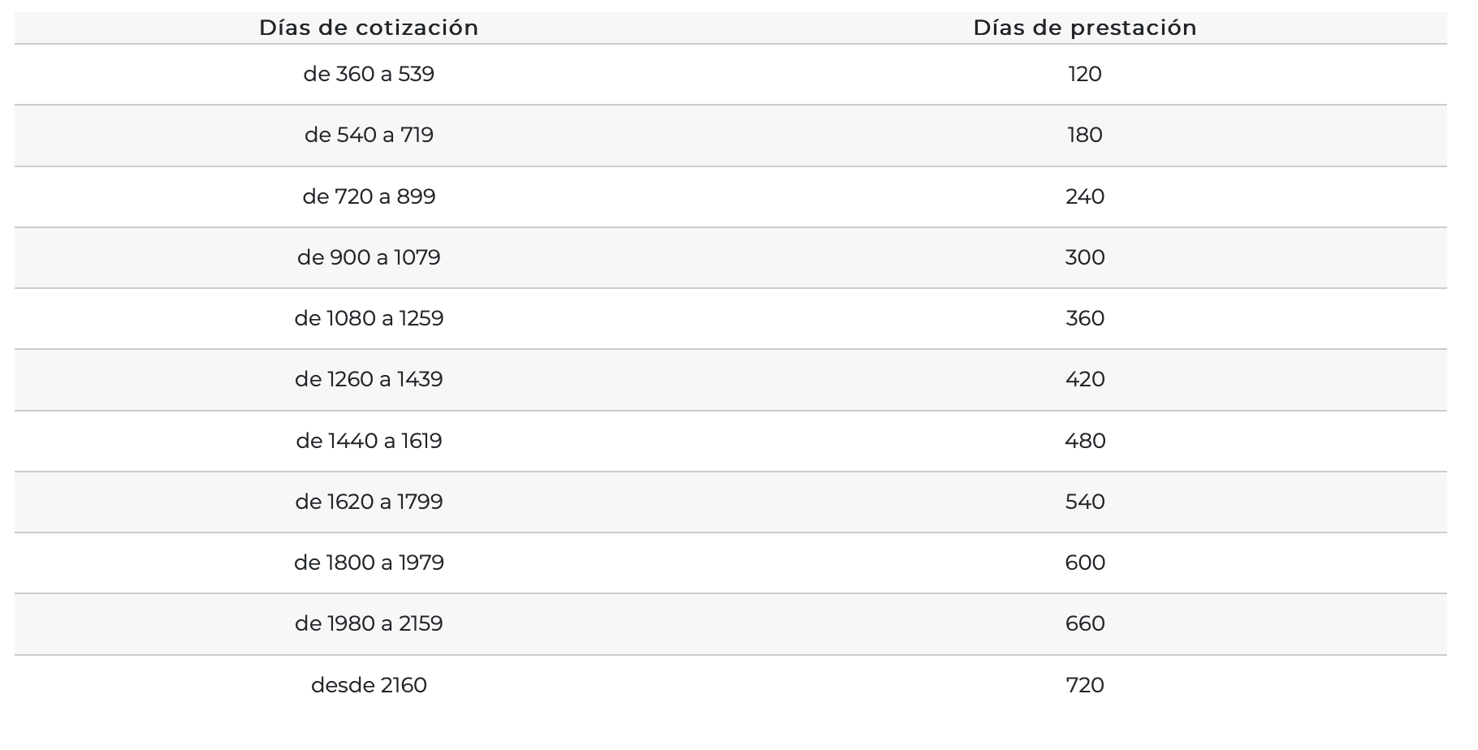Viewport: 1478px width, 750px height.
Task: Click the 300 value cell
Action: (1084, 257)
